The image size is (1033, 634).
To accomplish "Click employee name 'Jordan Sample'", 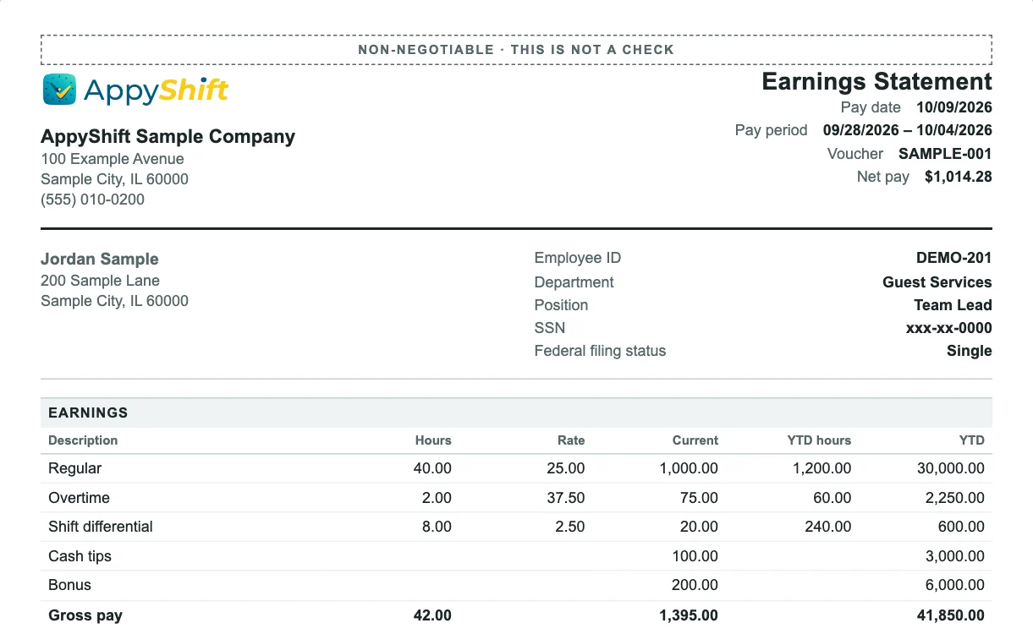I will [100, 260].
